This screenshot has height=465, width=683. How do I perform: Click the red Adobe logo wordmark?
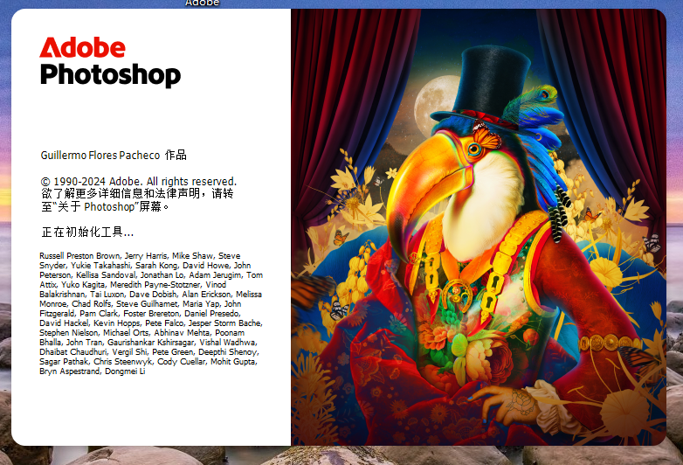tap(82, 47)
